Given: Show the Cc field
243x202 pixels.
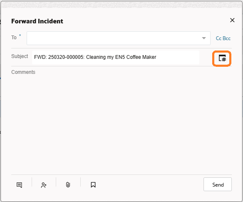Looking at the screenshot, I should (218, 38).
